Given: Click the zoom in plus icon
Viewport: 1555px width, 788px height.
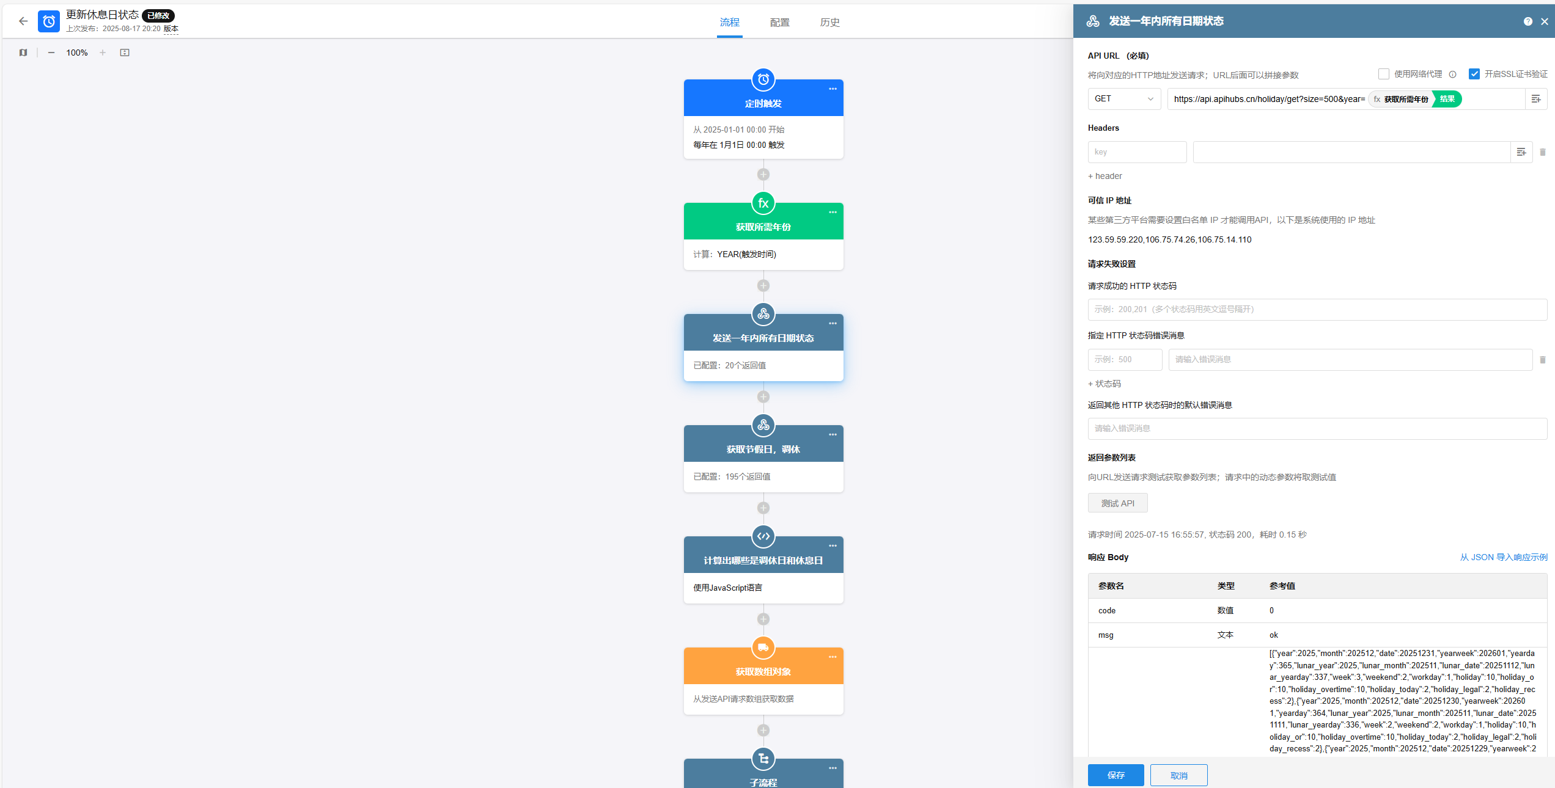Looking at the screenshot, I should tap(103, 53).
